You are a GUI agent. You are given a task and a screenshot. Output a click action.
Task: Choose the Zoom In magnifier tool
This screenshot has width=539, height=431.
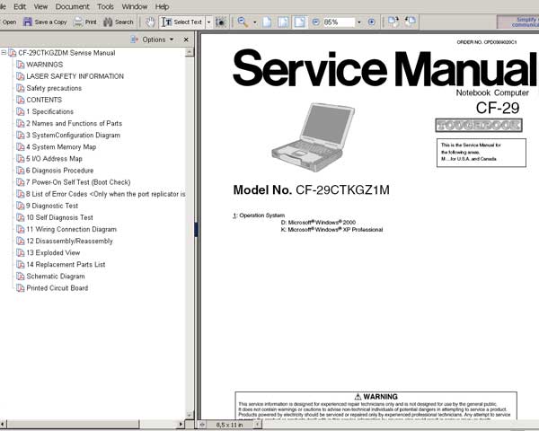(243, 22)
